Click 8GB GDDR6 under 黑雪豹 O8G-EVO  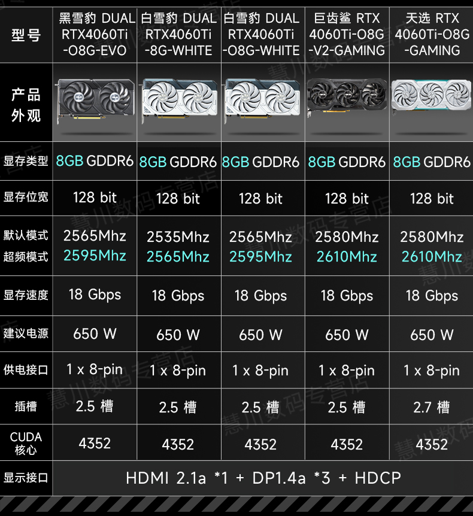pos(95,161)
